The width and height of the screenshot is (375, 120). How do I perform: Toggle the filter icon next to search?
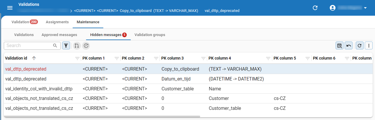click(x=66, y=46)
